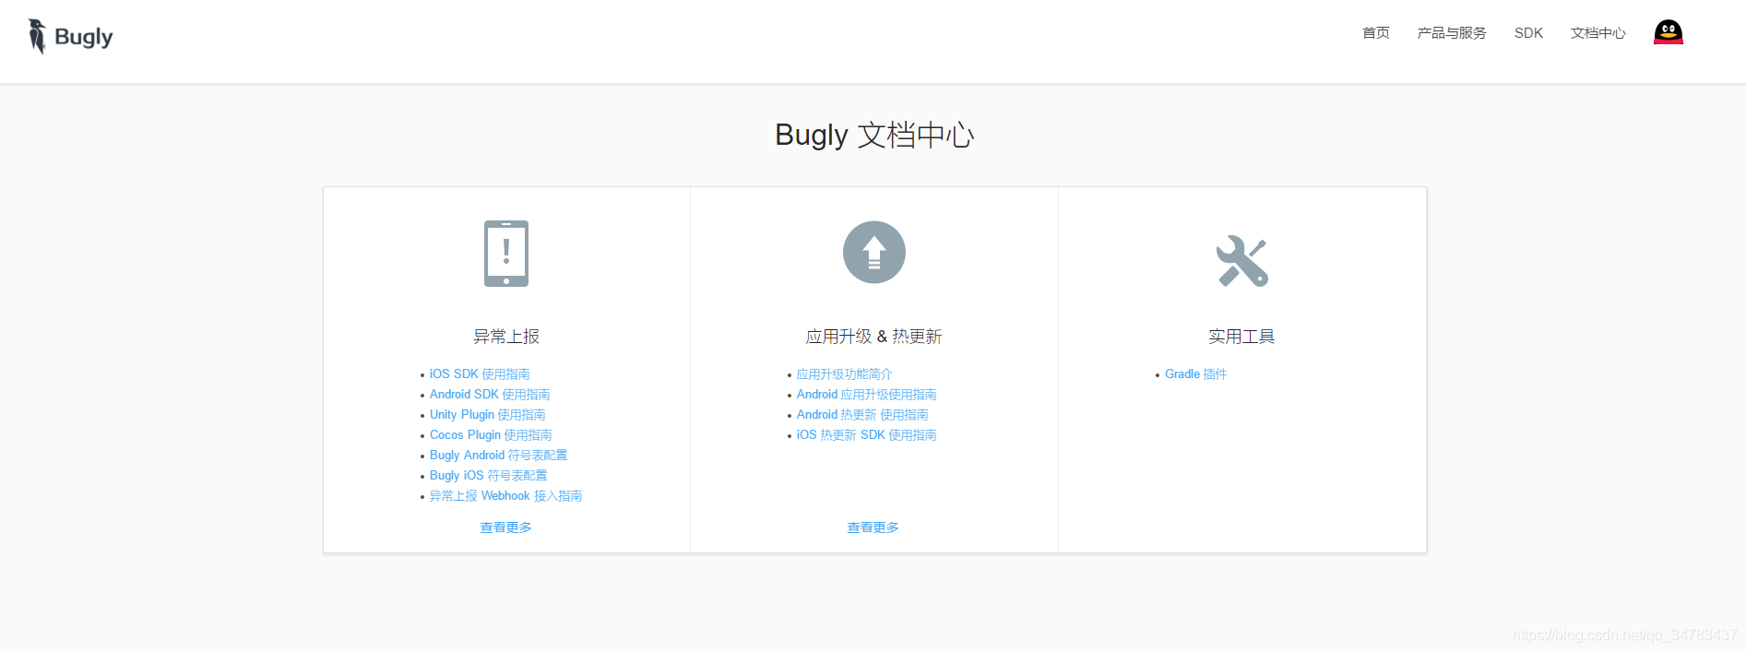
Task: Click the wrench tools 实用工具 icon
Action: [x=1242, y=261]
